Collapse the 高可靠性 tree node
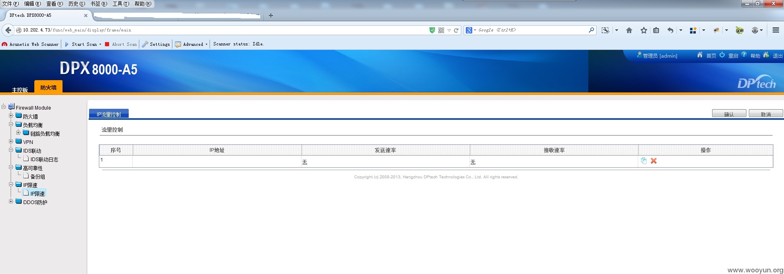Viewport: 784px width, 274px height. pyautogui.click(x=11, y=167)
